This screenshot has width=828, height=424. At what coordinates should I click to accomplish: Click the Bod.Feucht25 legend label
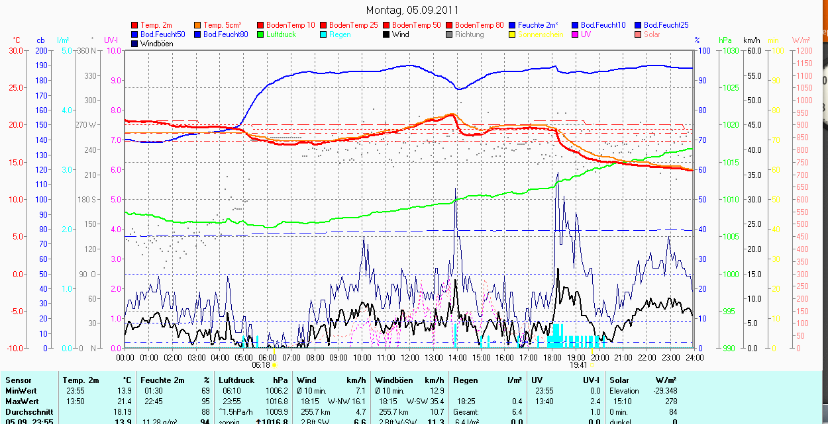coord(666,25)
